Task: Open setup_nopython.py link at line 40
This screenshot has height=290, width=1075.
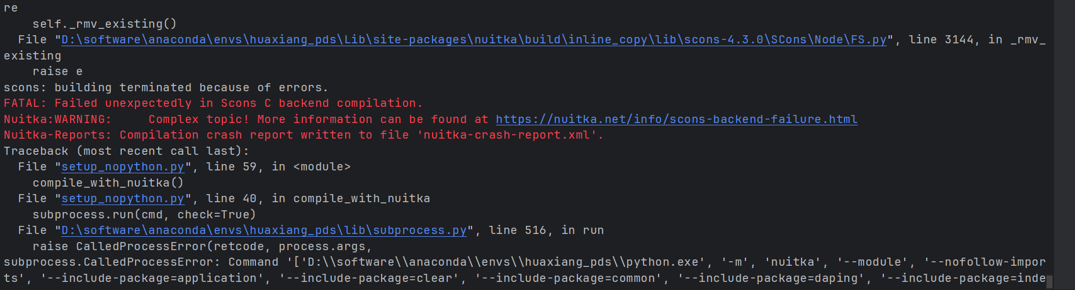Action: pyautogui.click(x=123, y=198)
